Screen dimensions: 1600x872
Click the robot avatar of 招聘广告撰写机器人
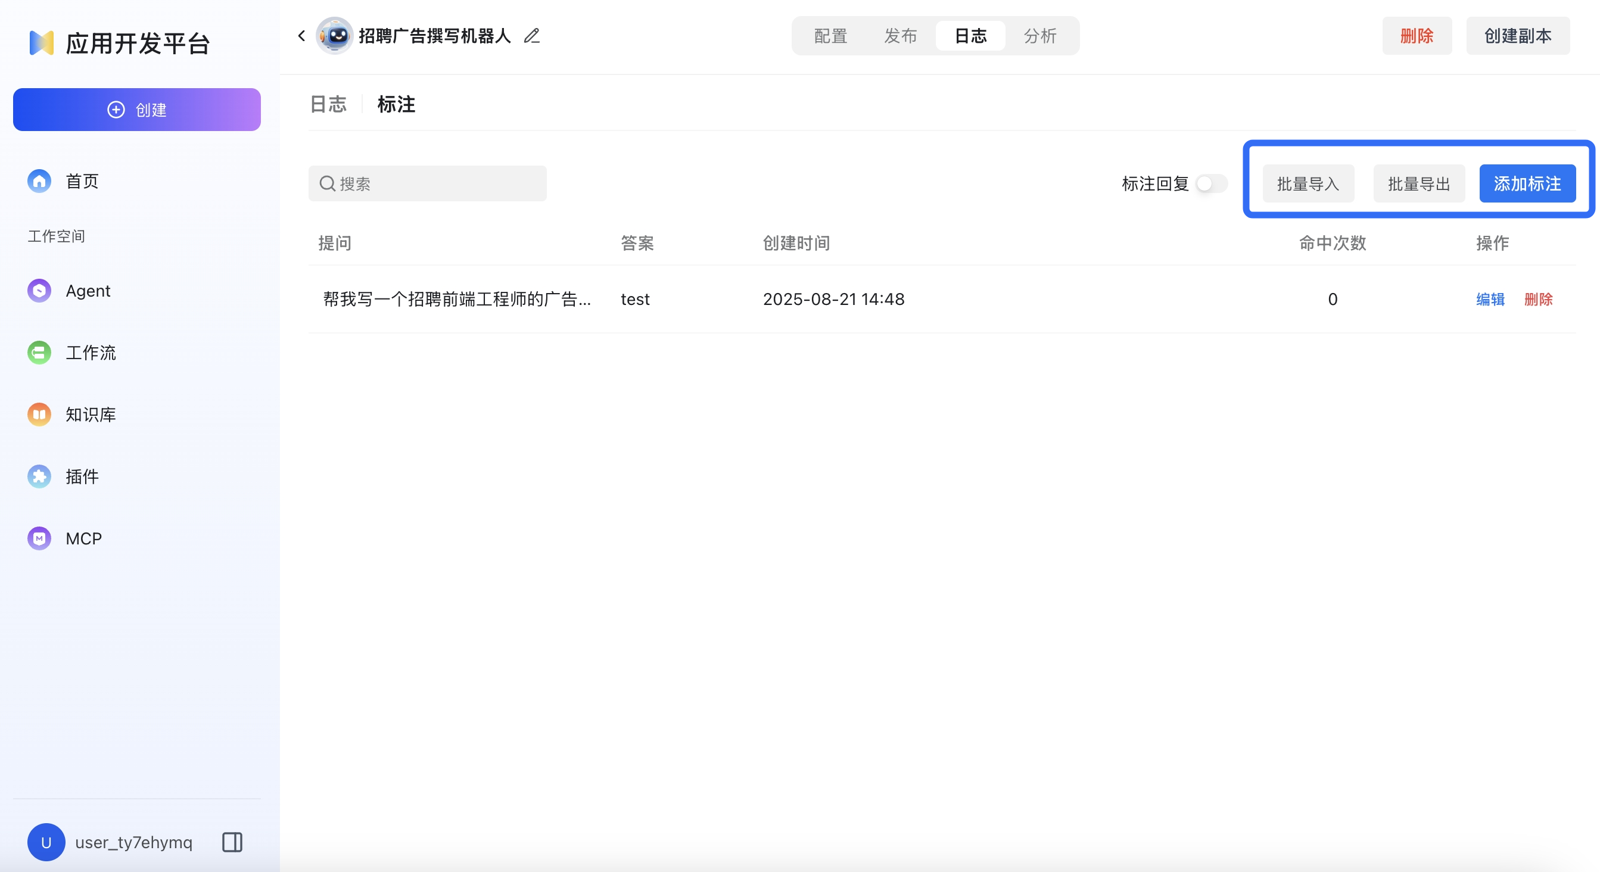tap(335, 35)
